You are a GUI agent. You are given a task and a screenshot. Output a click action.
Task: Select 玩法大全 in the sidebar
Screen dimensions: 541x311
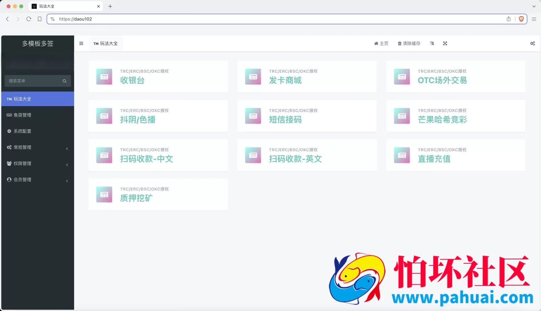pyautogui.click(x=38, y=99)
